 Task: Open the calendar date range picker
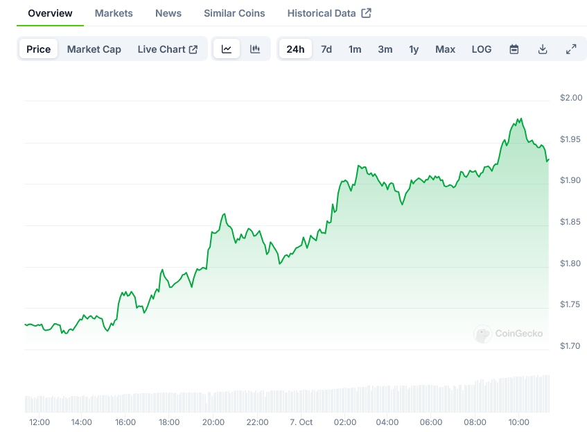(514, 49)
